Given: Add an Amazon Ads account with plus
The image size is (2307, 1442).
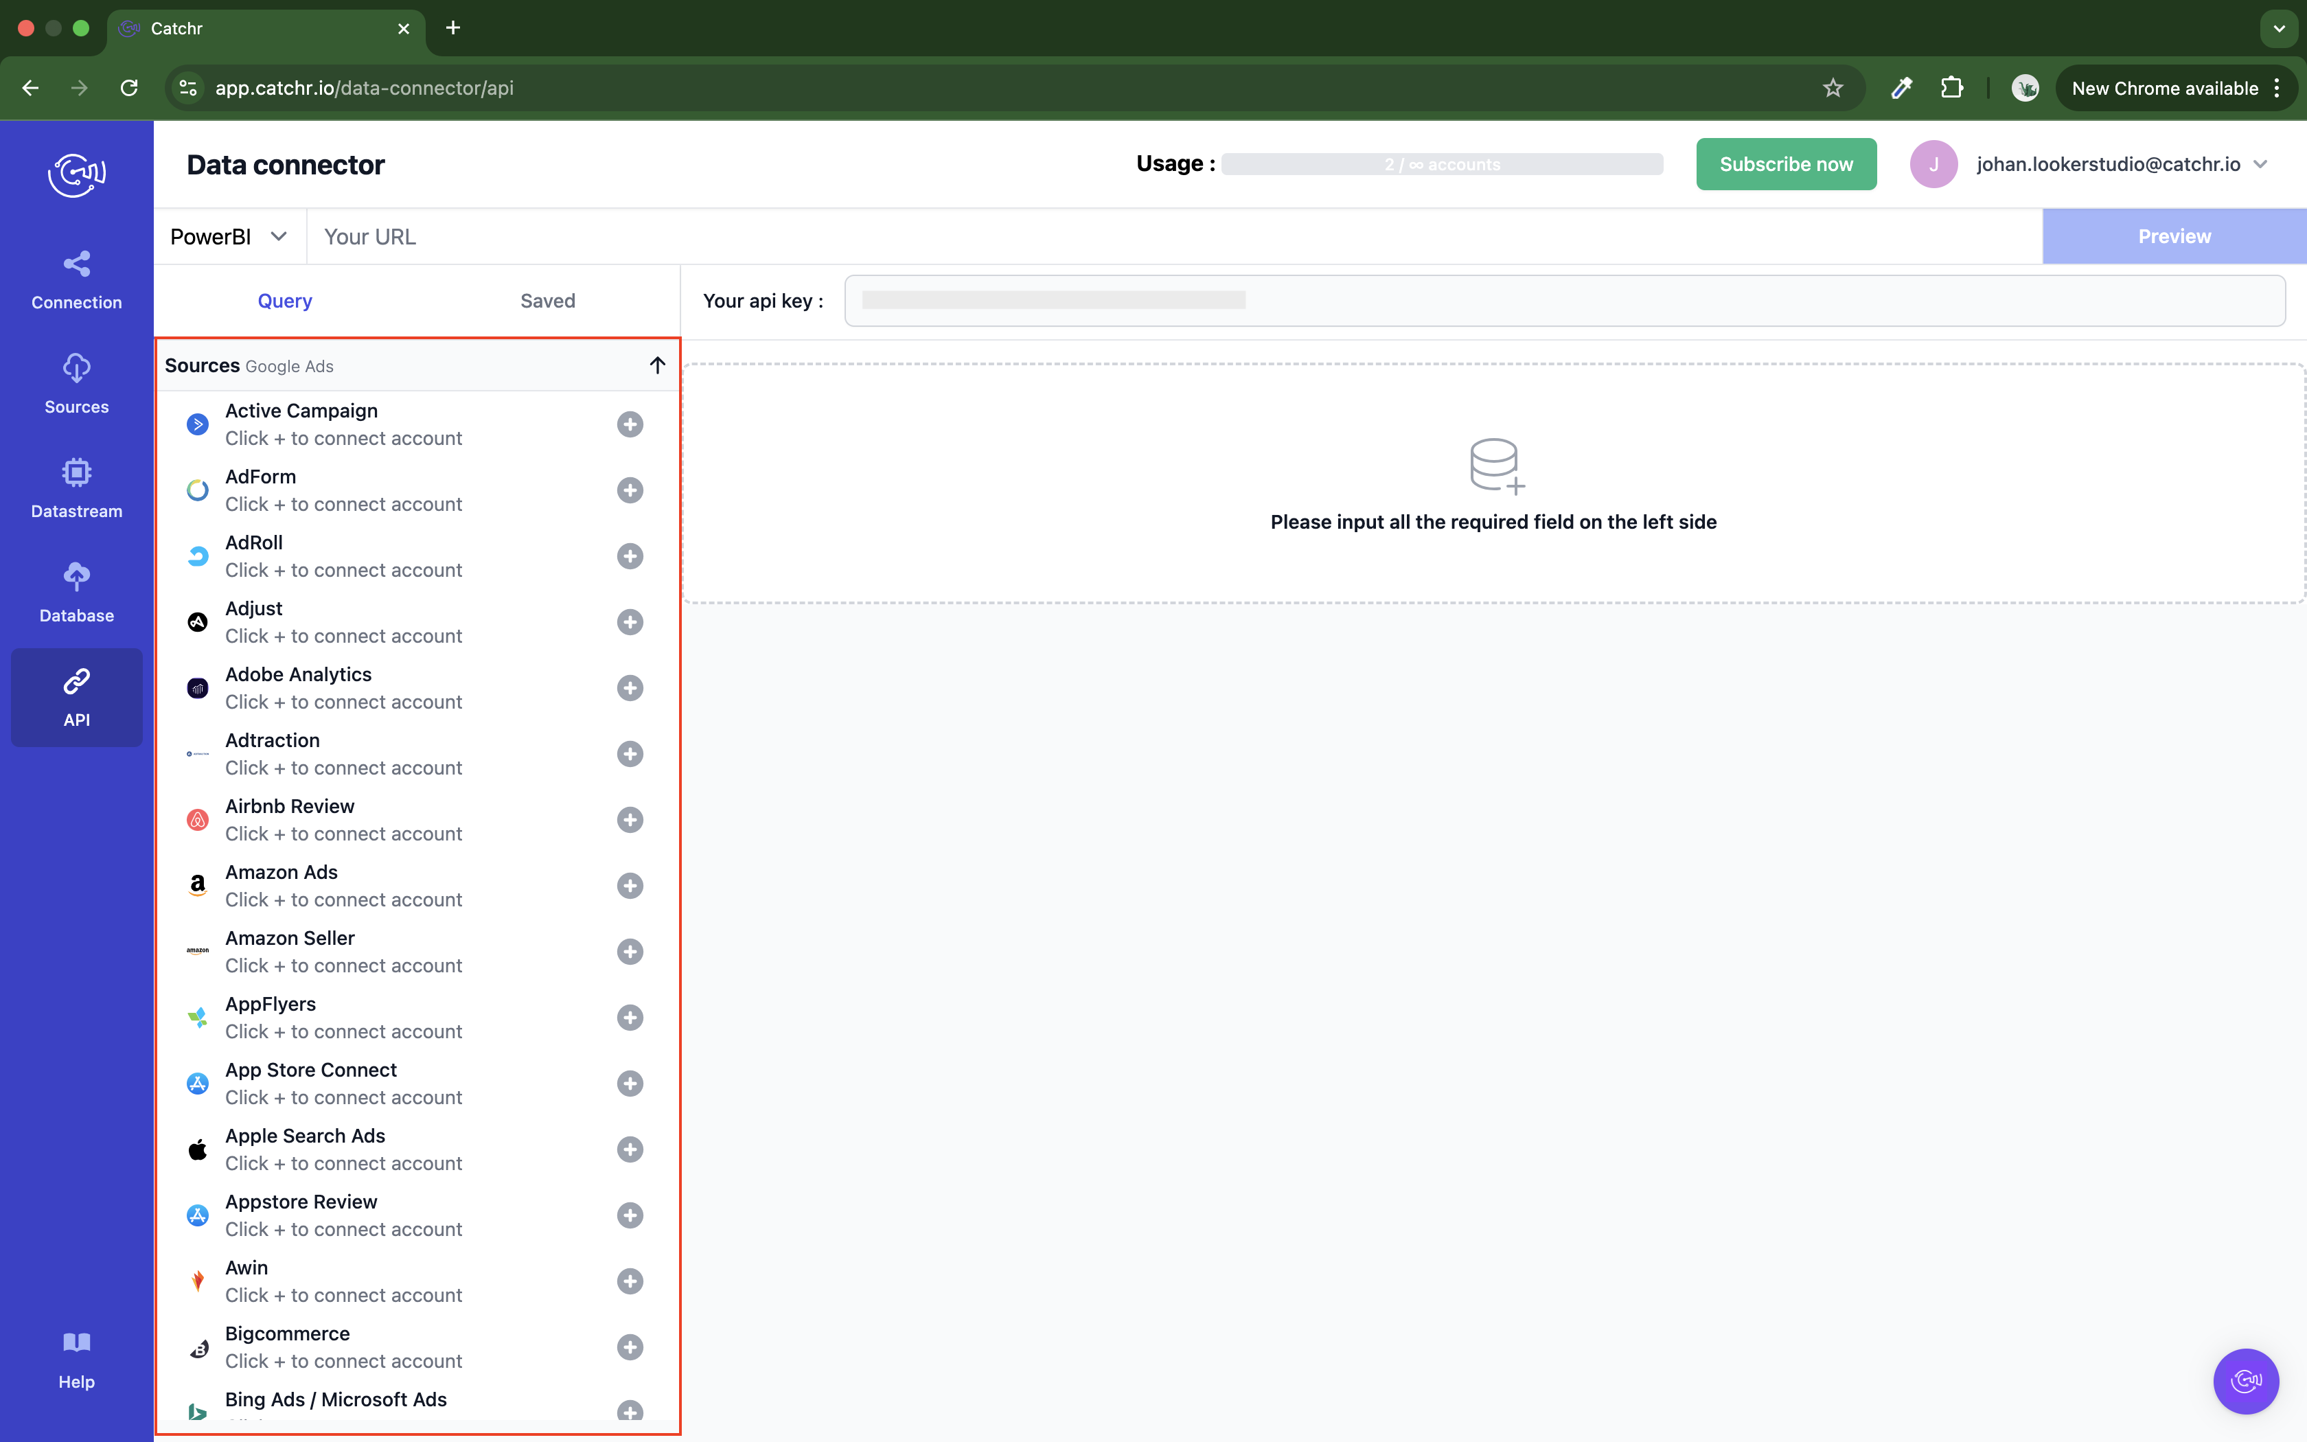Looking at the screenshot, I should [630, 886].
